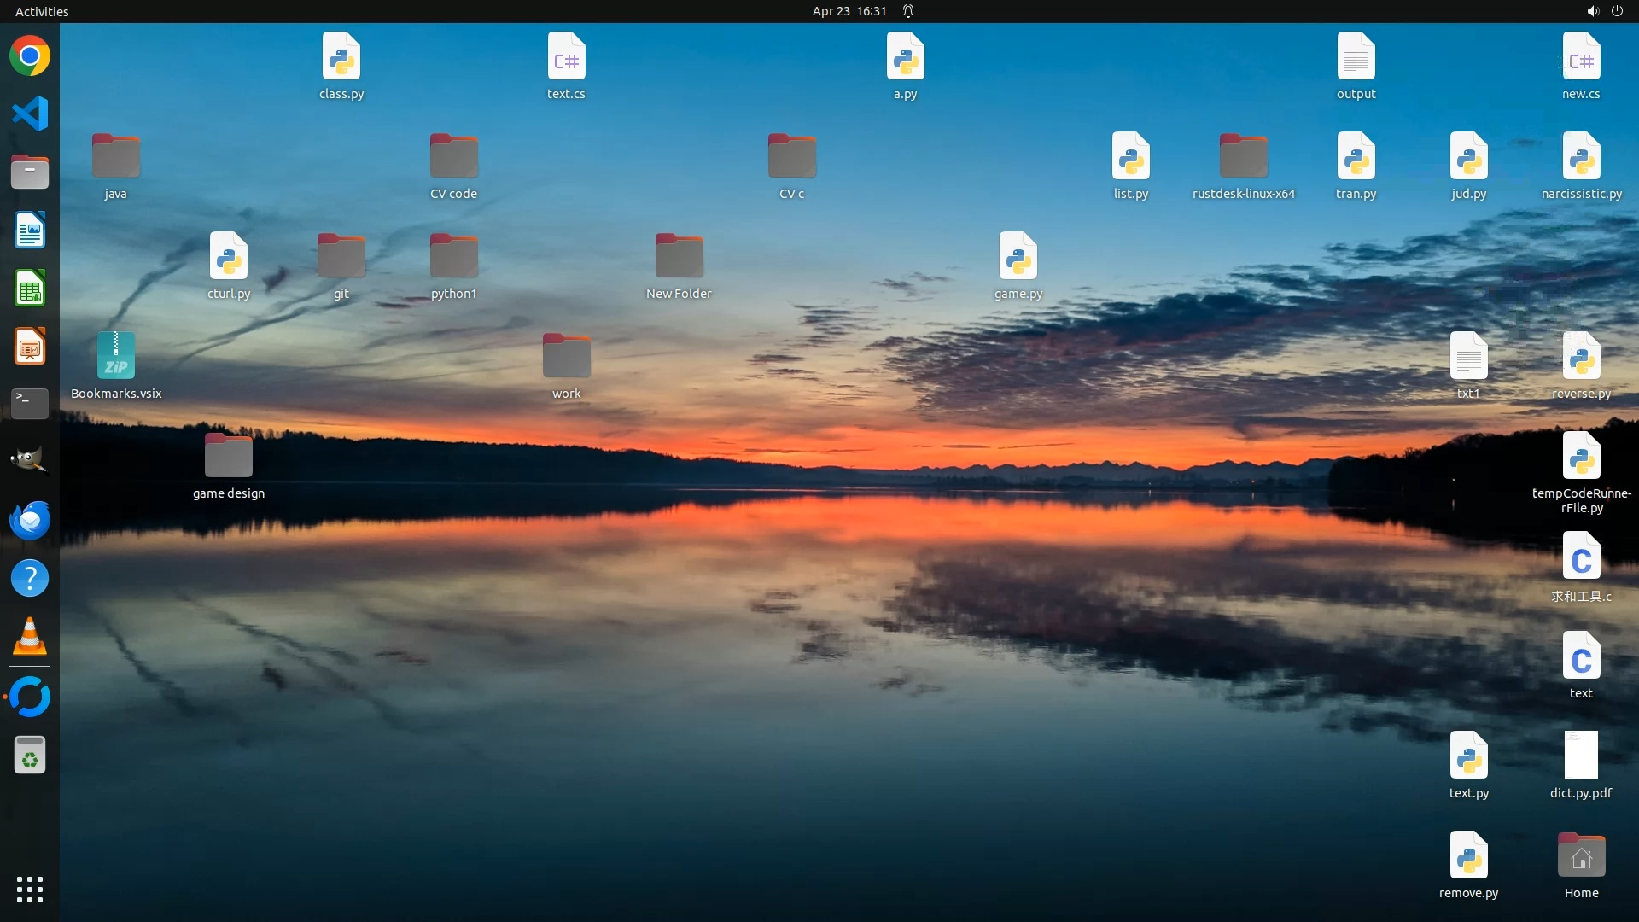Launch VLC media player from dock
The width and height of the screenshot is (1639, 922).
click(30, 637)
